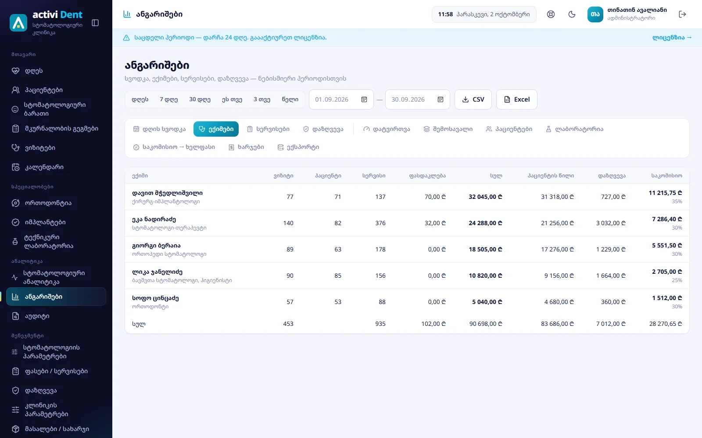
Task: Click the logout icon
Action: 682,14
